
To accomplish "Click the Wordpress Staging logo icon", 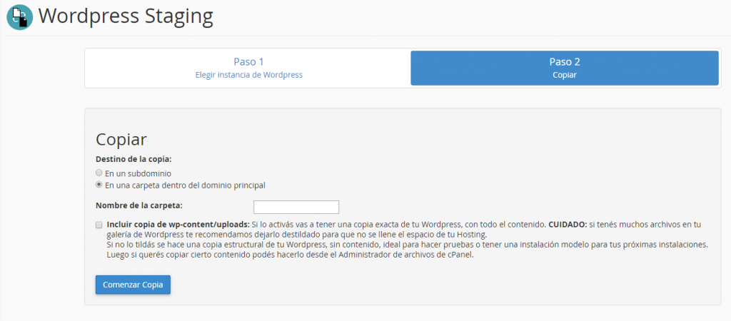I will (19, 17).
